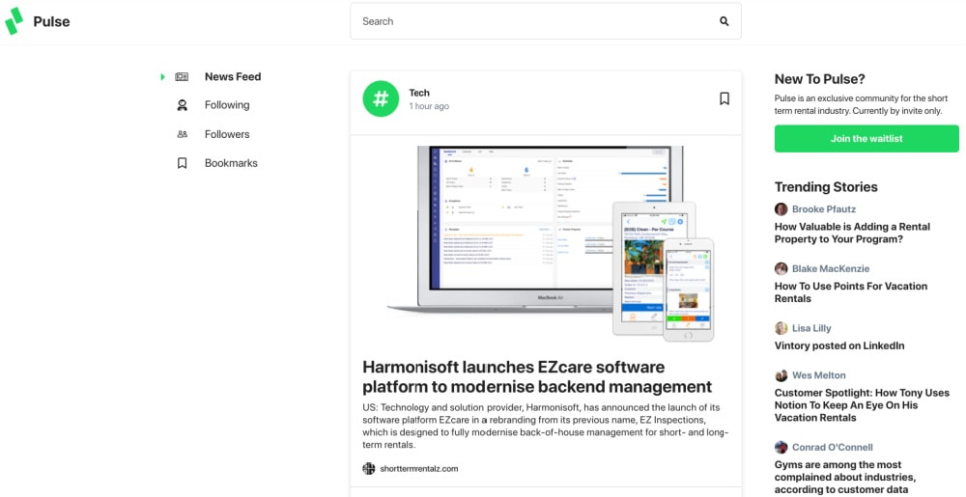Click the green hashtag Tech avatar
Viewport: 966px width, 497px height.
(x=381, y=98)
